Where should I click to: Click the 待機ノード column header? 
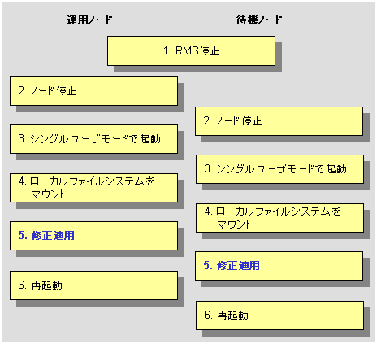[x=259, y=20]
